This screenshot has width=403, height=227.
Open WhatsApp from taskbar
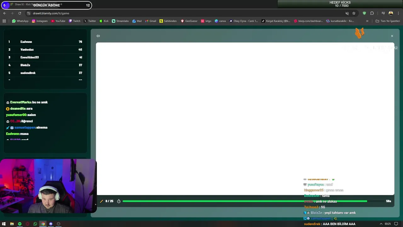[35, 224]
